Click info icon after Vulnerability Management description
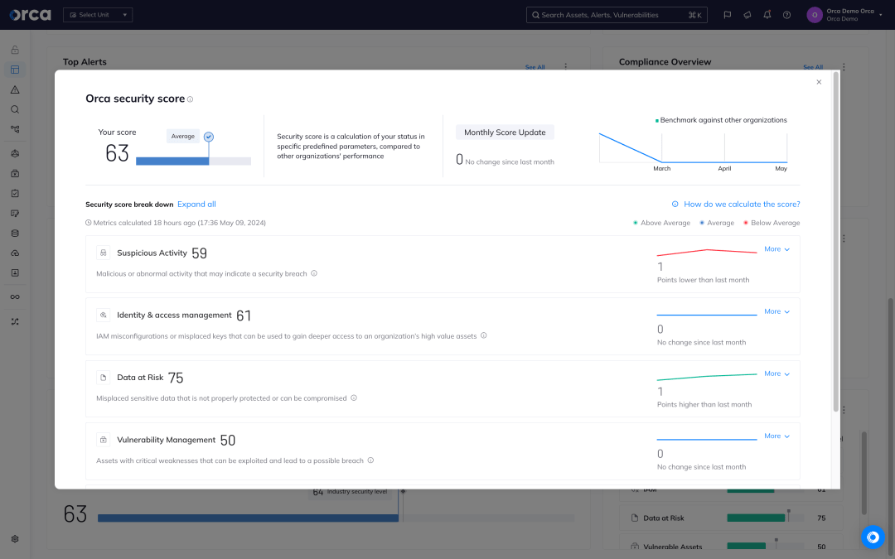 (370, 460)
